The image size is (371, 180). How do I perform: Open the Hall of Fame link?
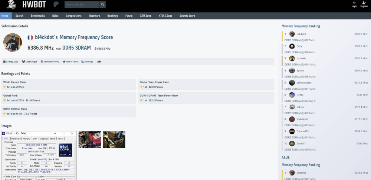point(70,61)
